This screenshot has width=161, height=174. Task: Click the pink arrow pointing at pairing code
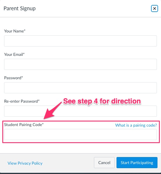53,111
